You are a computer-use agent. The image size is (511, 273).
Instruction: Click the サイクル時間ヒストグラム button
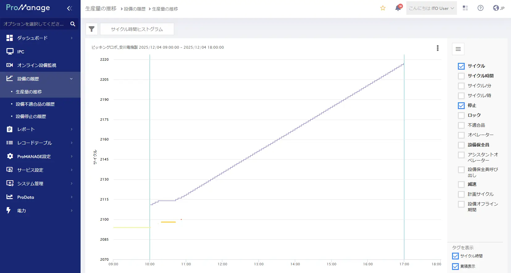(x=137, y=29)
